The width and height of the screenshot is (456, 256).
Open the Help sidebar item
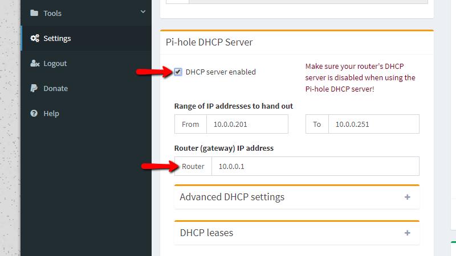(86, 113)
